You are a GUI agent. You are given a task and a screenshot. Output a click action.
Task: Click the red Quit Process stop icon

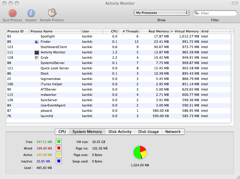click(x=12, y=13)
